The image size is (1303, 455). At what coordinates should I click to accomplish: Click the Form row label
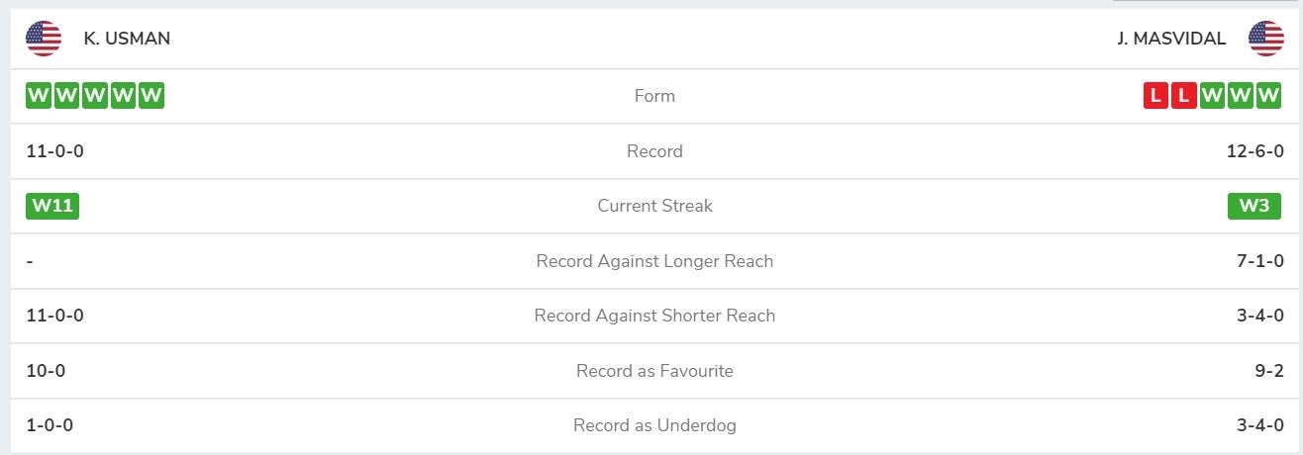(x=654, y=96)
